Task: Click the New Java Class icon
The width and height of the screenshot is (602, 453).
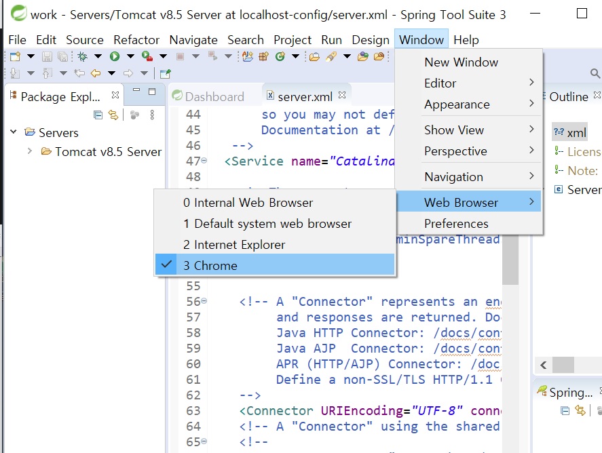Action: (x=280, y=57)
